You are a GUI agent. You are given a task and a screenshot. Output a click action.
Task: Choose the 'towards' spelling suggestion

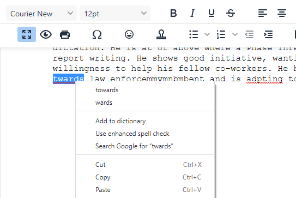[145, 90]
